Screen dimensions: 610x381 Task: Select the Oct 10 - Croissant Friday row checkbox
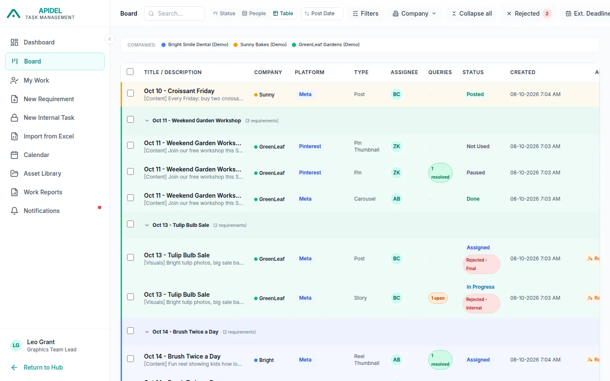point(130,93)
